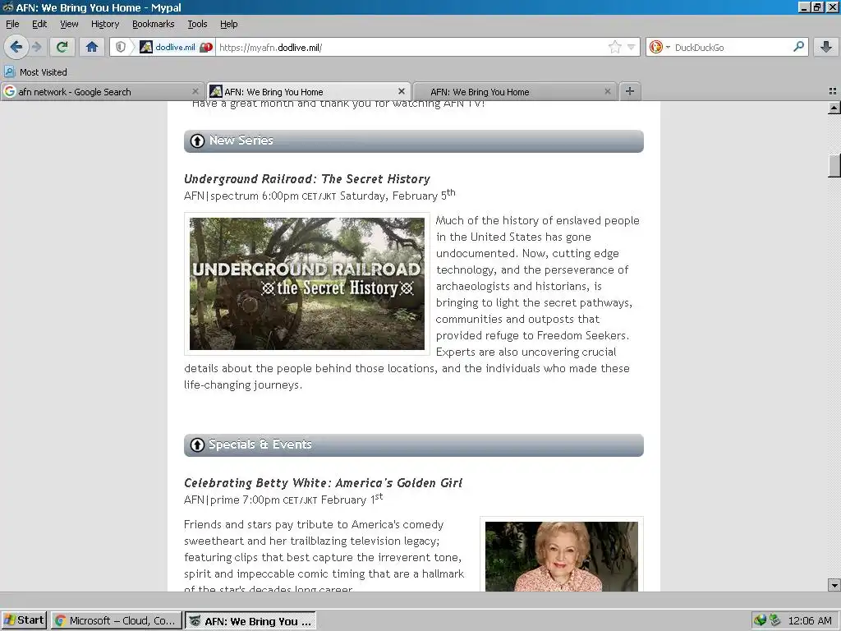841x631 pixels.
Task: Go back to previous page
Action: tap(16, 47)
